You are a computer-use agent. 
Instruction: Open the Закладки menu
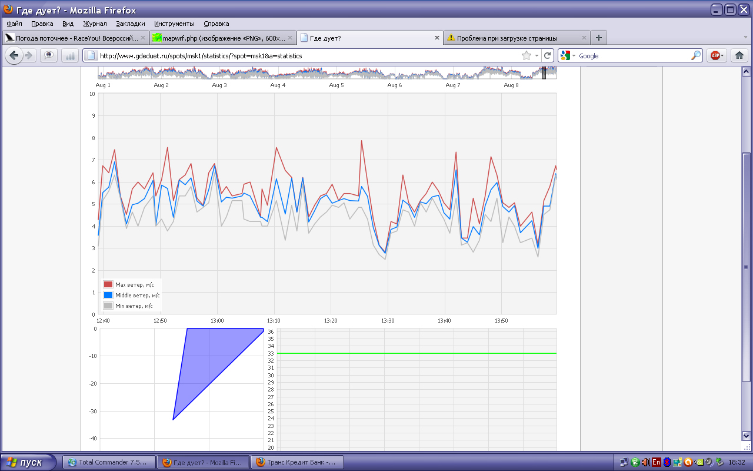tap(131, 24)
